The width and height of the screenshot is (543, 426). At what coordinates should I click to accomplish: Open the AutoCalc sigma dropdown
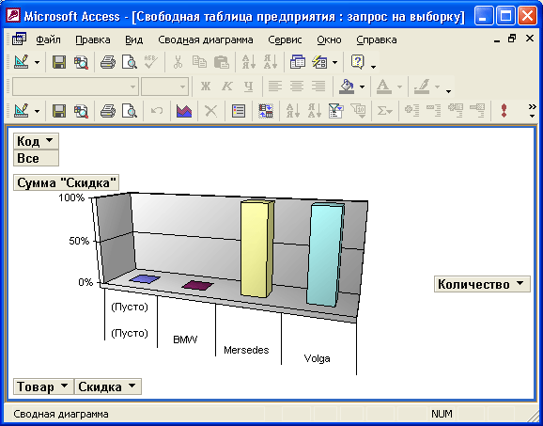click(x=385, y=111)
